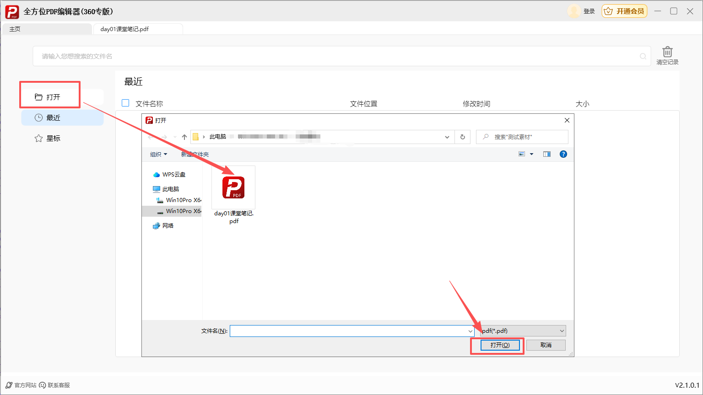Select the 星标 starred sidebar item
Image resolution: width=703 pixels, height=395 pixels.
point(53,138)
